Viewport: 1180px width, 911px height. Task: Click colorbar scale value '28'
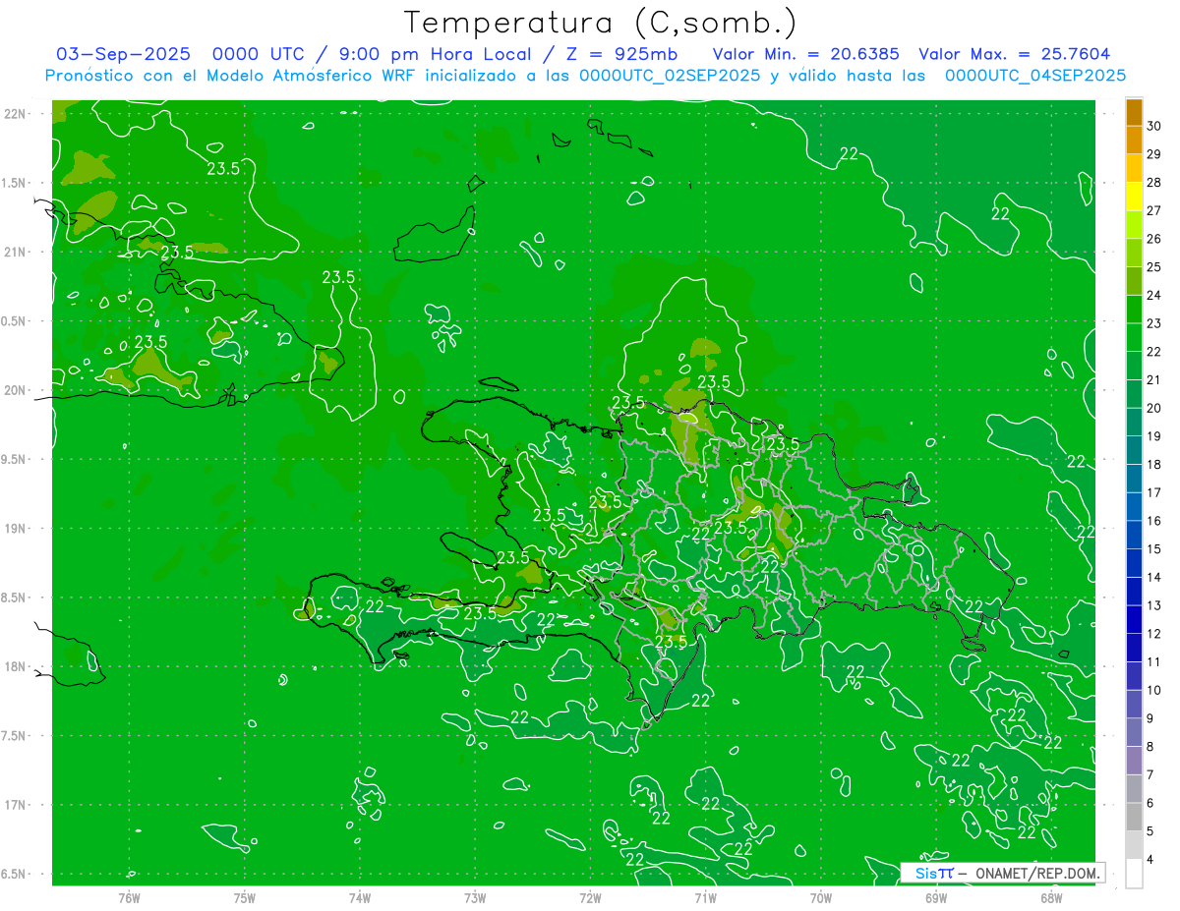click(1154, 183)
